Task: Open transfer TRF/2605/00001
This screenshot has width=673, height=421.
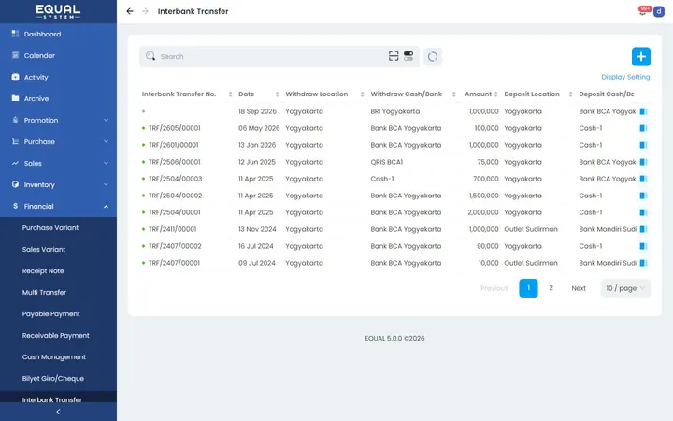Action: click(174, 128)
